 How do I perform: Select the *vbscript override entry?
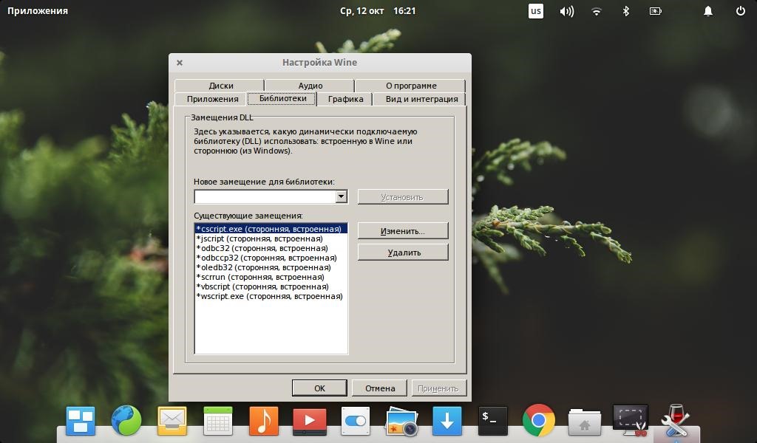click(271, 286)
